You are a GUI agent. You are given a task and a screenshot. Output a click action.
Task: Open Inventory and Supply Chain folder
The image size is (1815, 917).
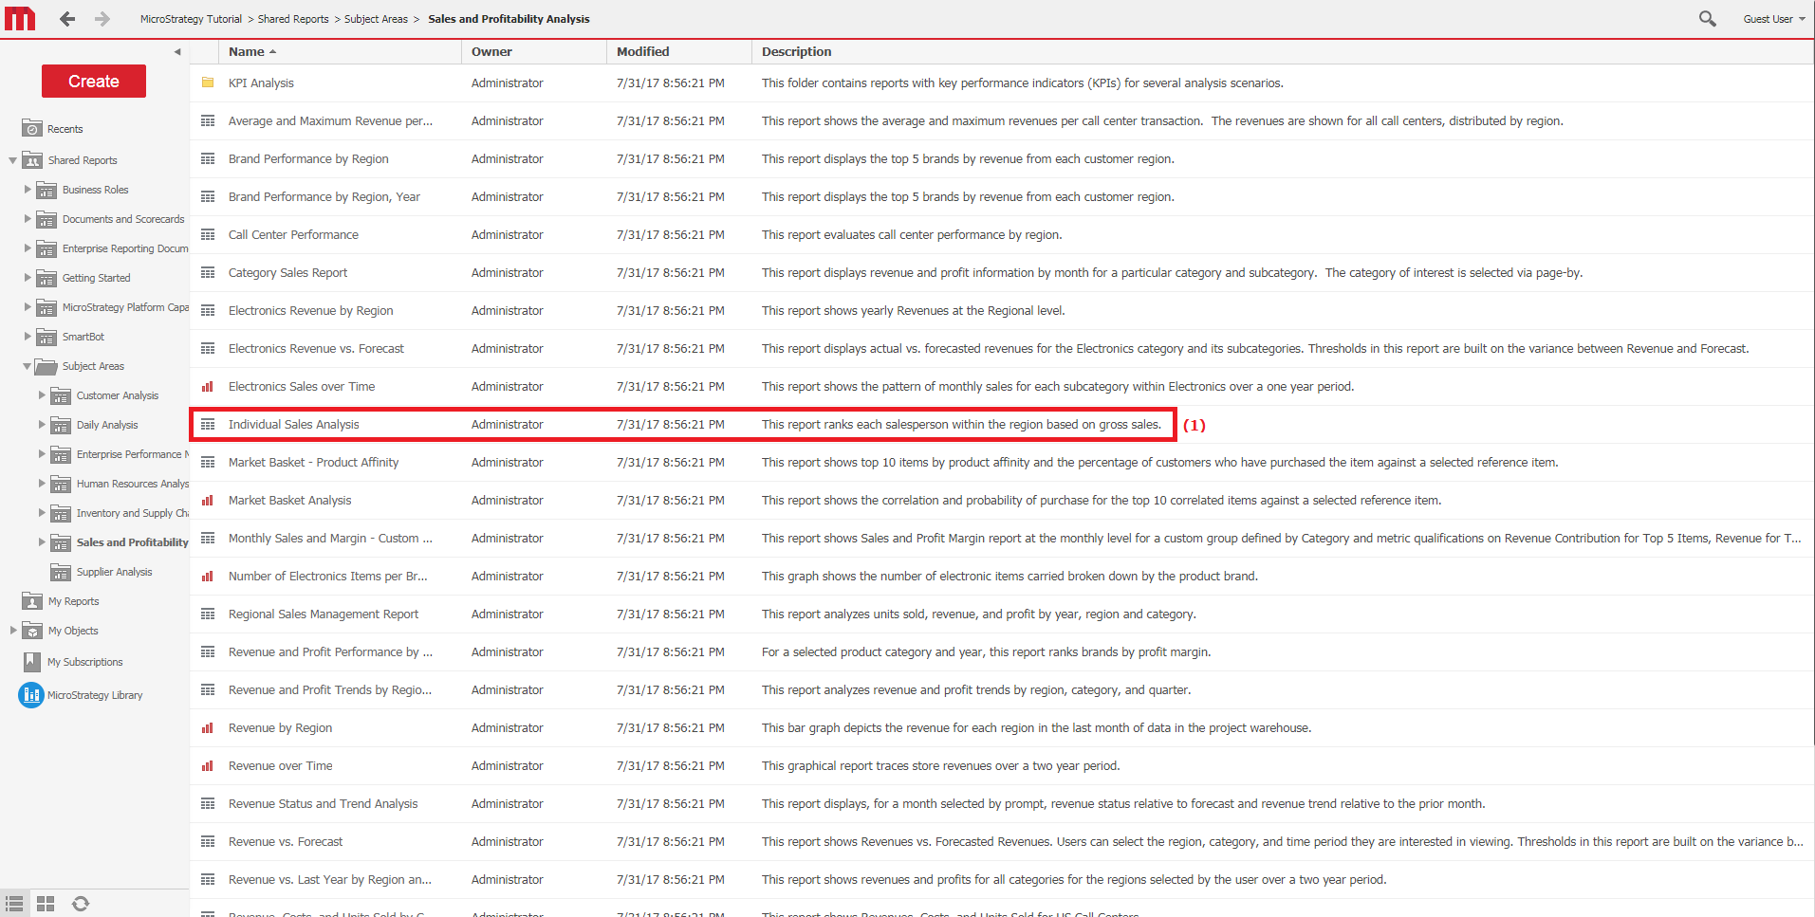coord(133,513)
